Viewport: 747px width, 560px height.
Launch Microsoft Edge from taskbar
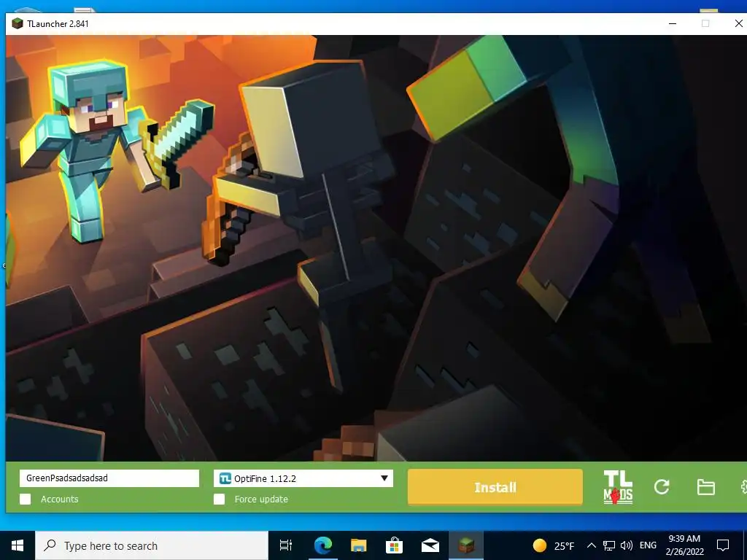point(322,545)
